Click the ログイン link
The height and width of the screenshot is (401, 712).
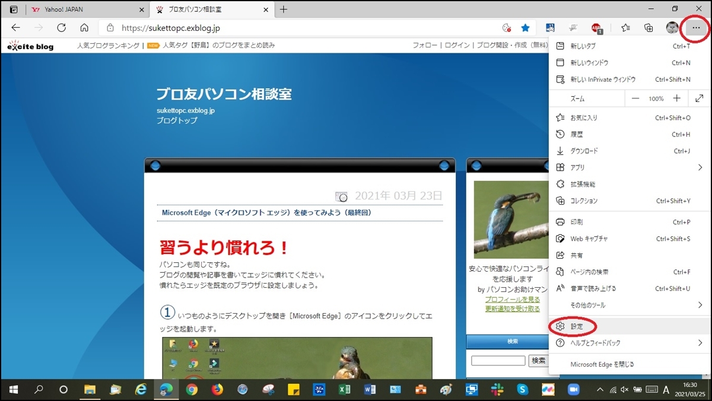[x=457, y=45]
